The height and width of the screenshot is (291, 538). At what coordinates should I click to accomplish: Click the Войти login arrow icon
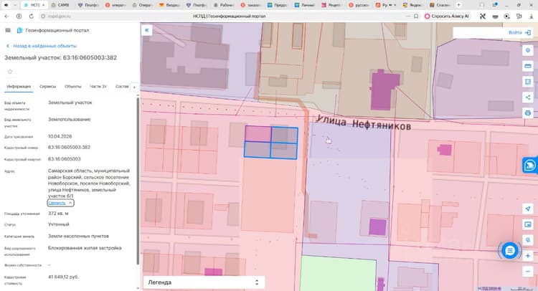click(528, 32)
